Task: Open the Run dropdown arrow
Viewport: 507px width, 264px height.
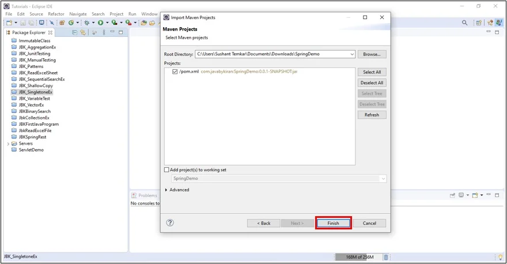Action: tap(107, 22)
